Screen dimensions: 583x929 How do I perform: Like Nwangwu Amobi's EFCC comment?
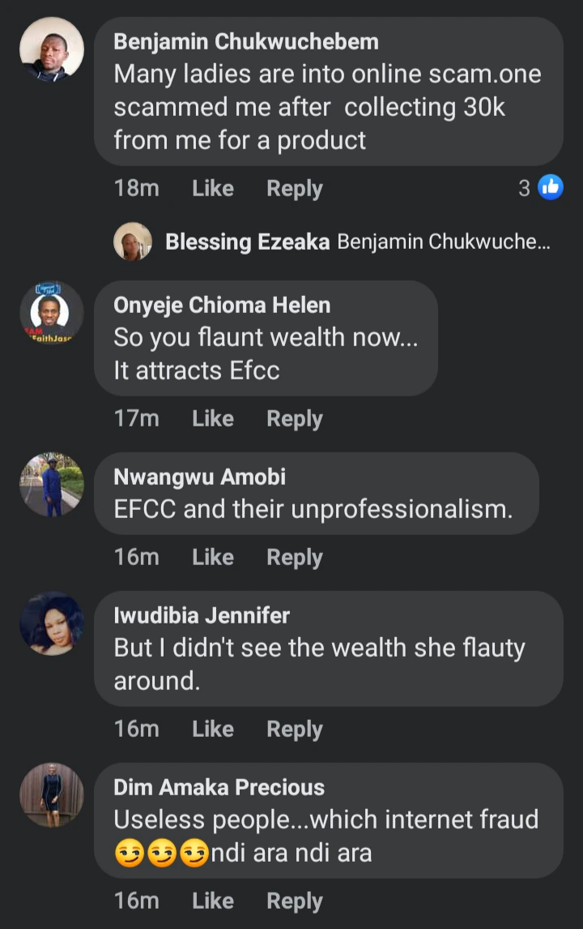click(x=213, y=558)
